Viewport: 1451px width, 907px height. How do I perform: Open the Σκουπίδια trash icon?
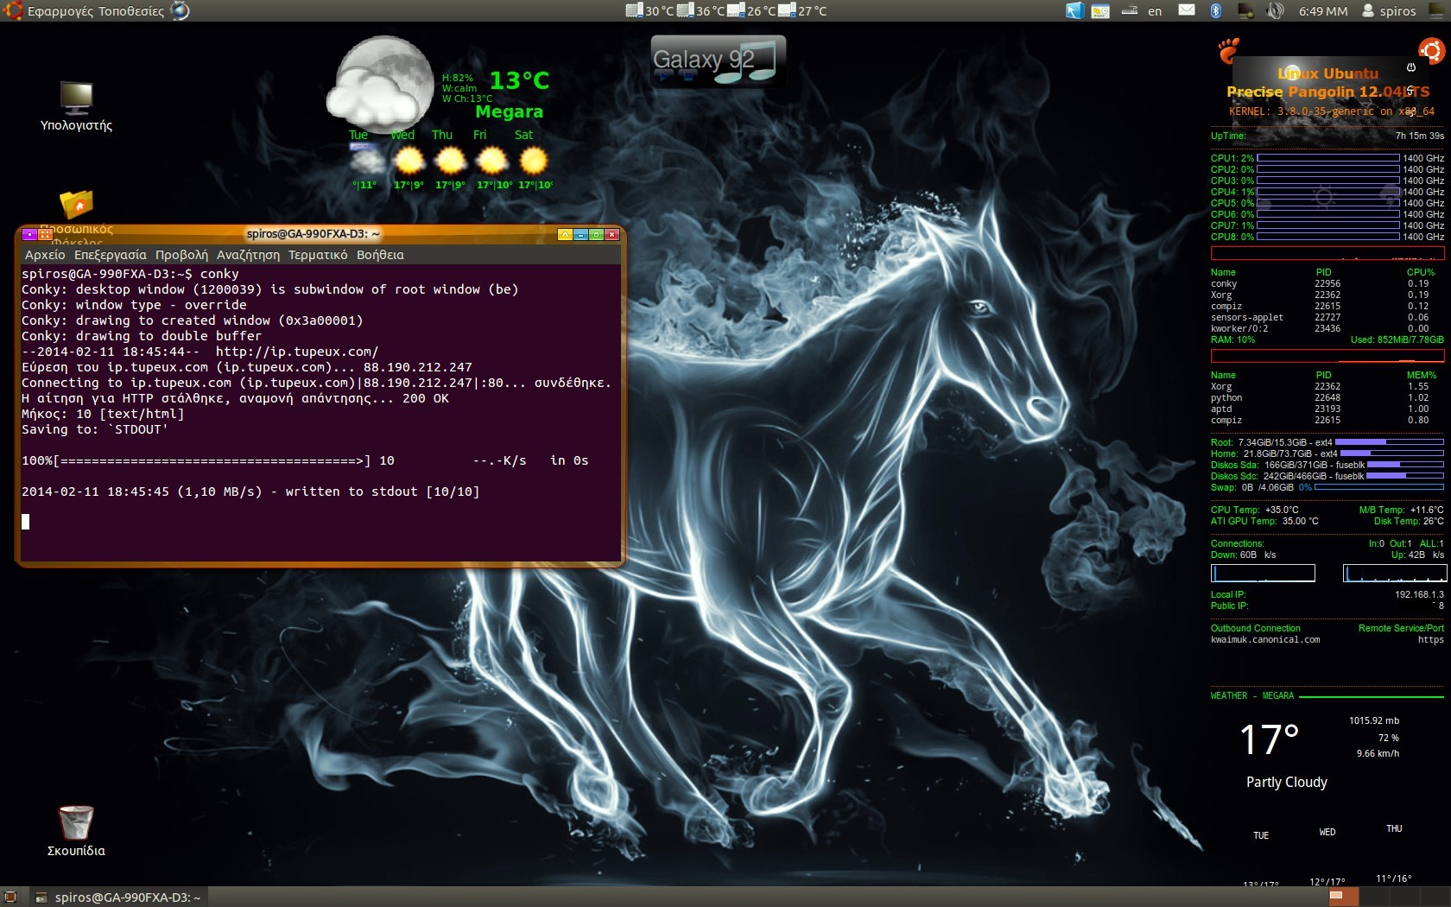(76, 822)
